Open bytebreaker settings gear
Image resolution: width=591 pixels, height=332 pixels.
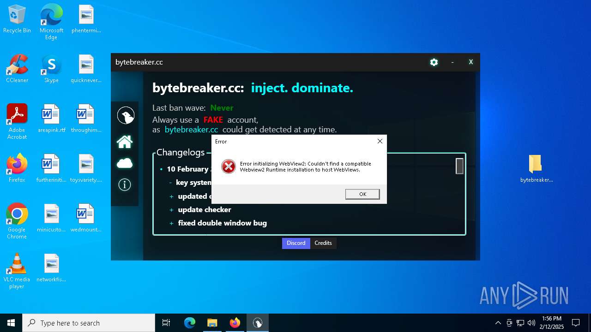434,62
